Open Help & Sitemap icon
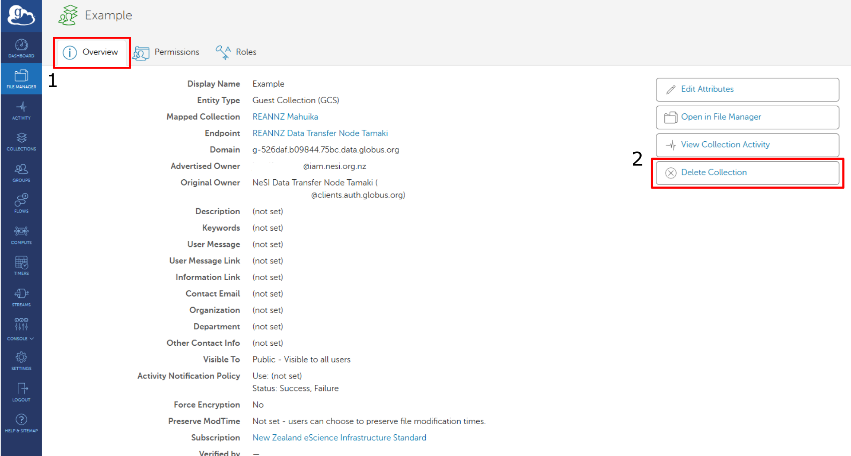The width and height of the screenshot is (851, 456). click(21, 423)
